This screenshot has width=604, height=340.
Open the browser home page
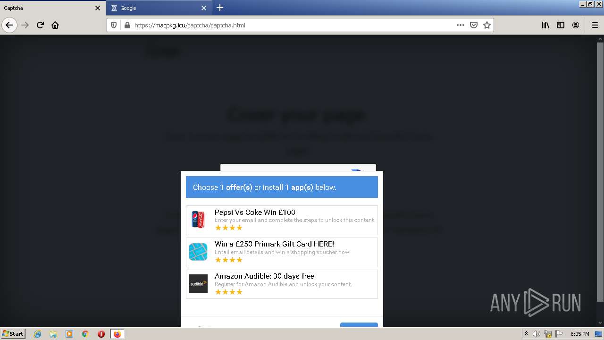click(x=55, y=25)
